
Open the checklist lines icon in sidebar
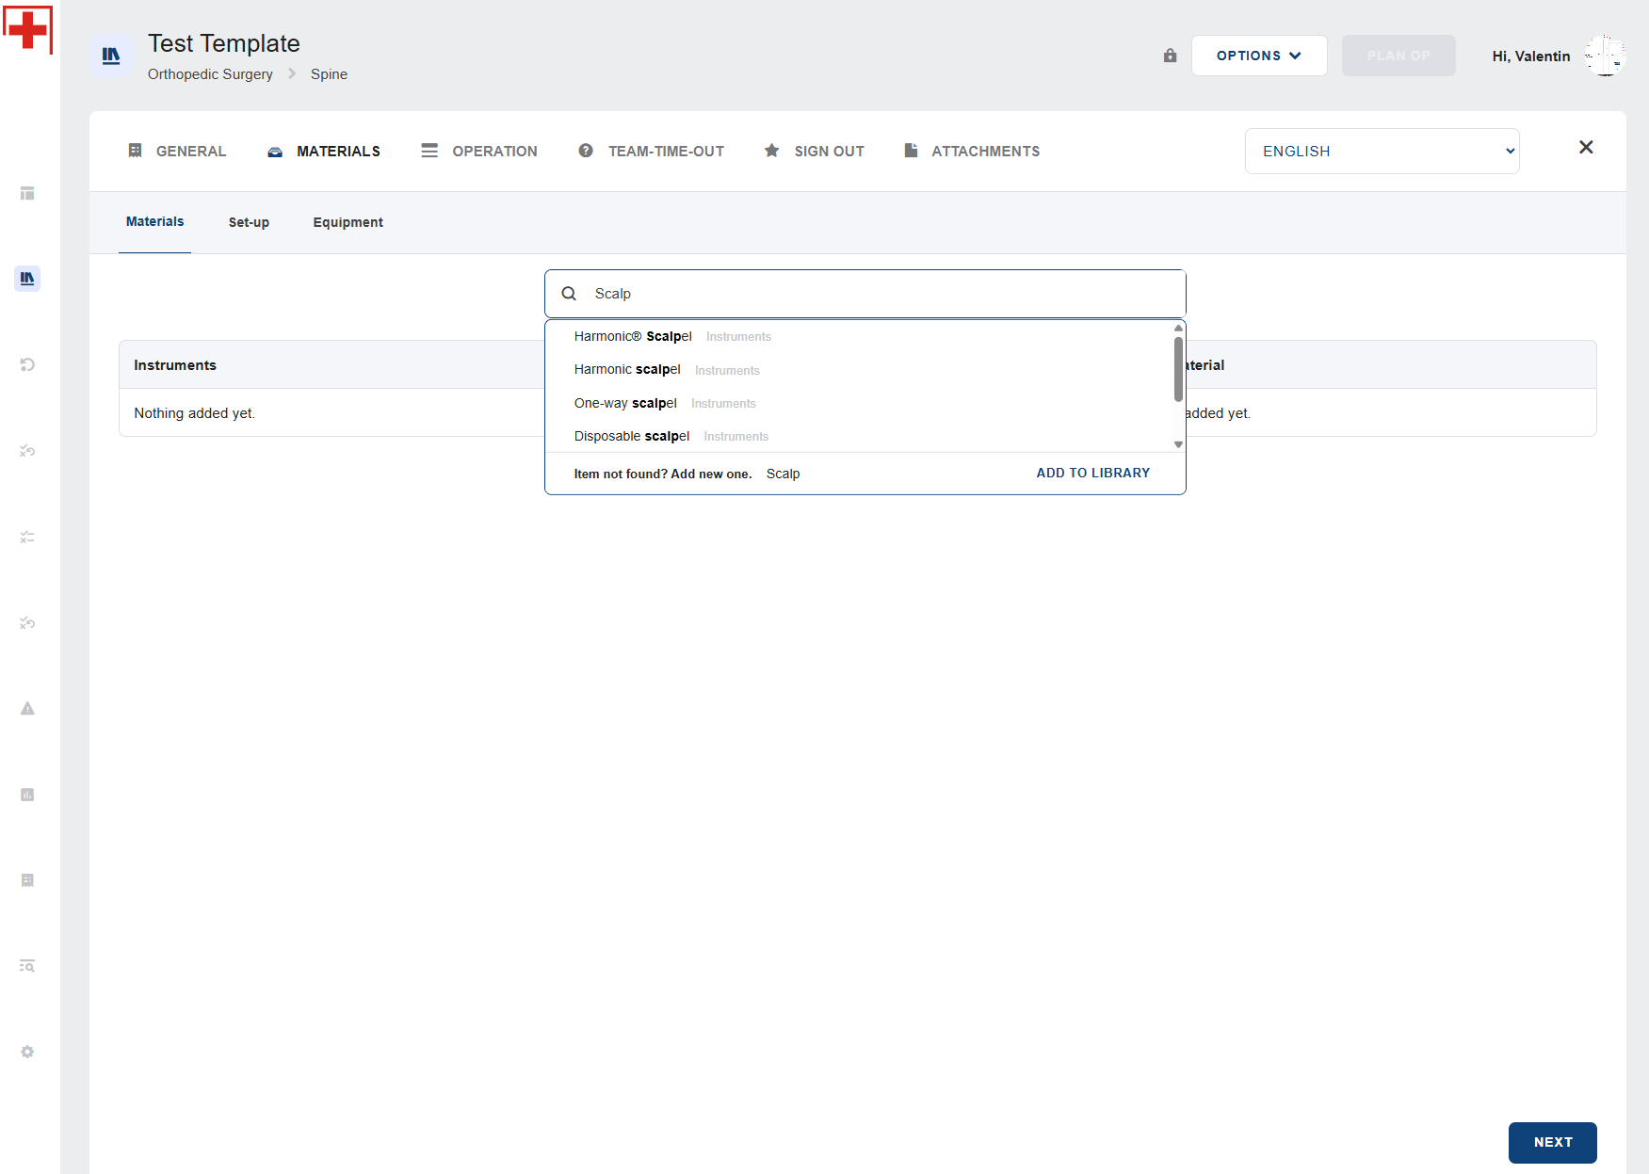(x=27, y=537)
